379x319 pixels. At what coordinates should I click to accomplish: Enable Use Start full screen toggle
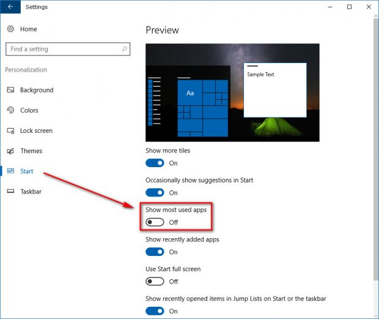[155, 282]
